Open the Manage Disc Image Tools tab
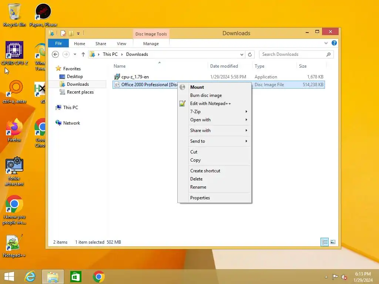 coord(151,44)
